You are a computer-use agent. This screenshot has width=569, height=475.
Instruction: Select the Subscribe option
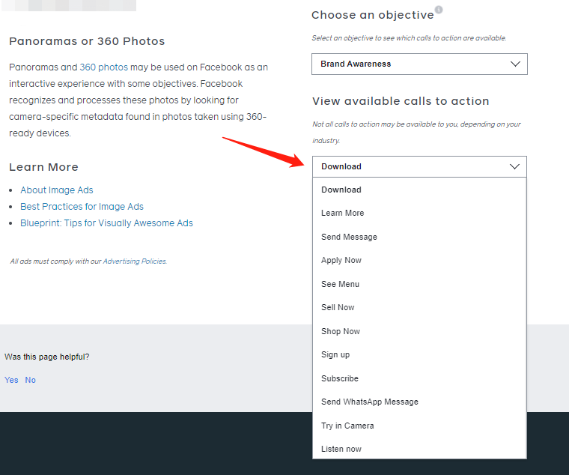coord(340,378)
